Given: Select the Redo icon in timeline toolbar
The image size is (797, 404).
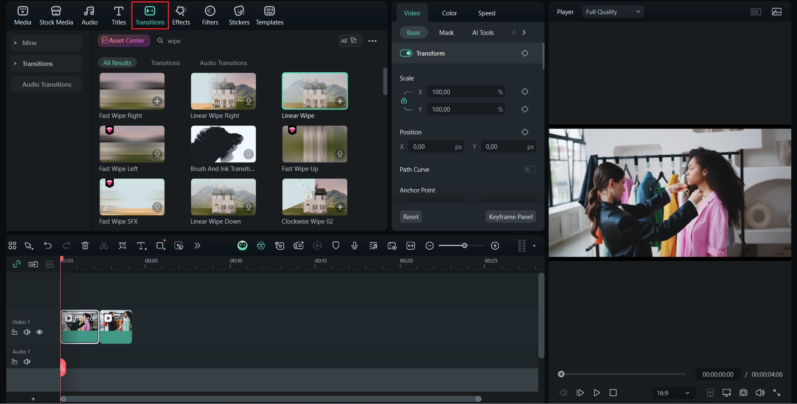Looking at the screenshot, I should point(66,246).
